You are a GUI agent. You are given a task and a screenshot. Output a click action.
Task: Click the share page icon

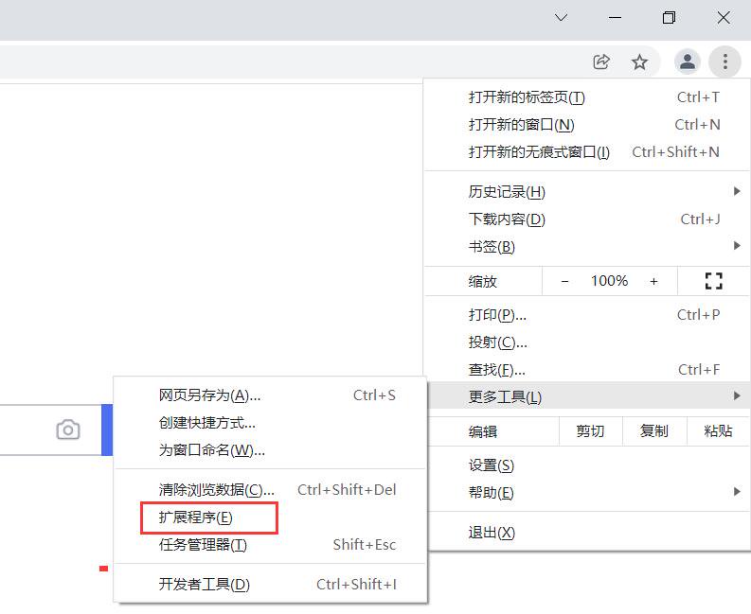point(601,61)
